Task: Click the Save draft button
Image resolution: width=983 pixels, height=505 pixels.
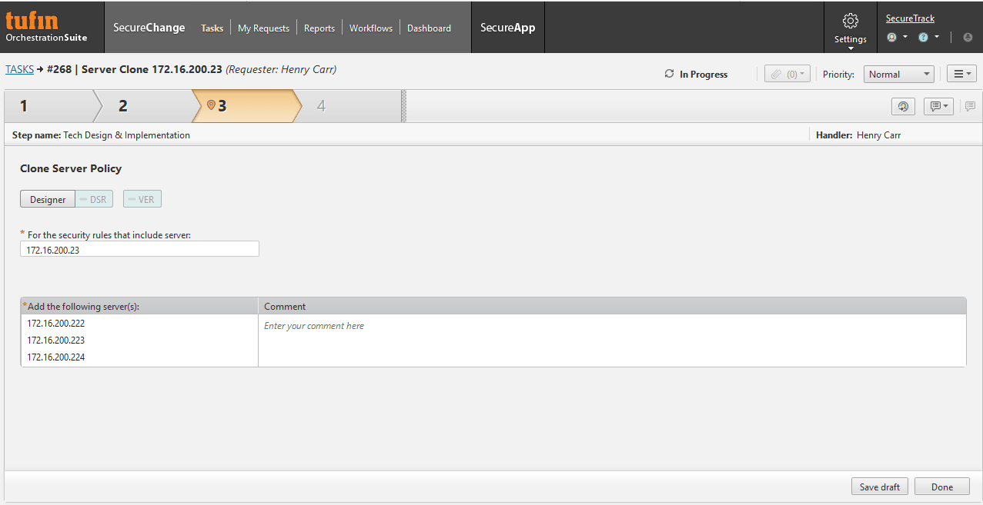Action: pyautogui.click(x=879, y=486)
